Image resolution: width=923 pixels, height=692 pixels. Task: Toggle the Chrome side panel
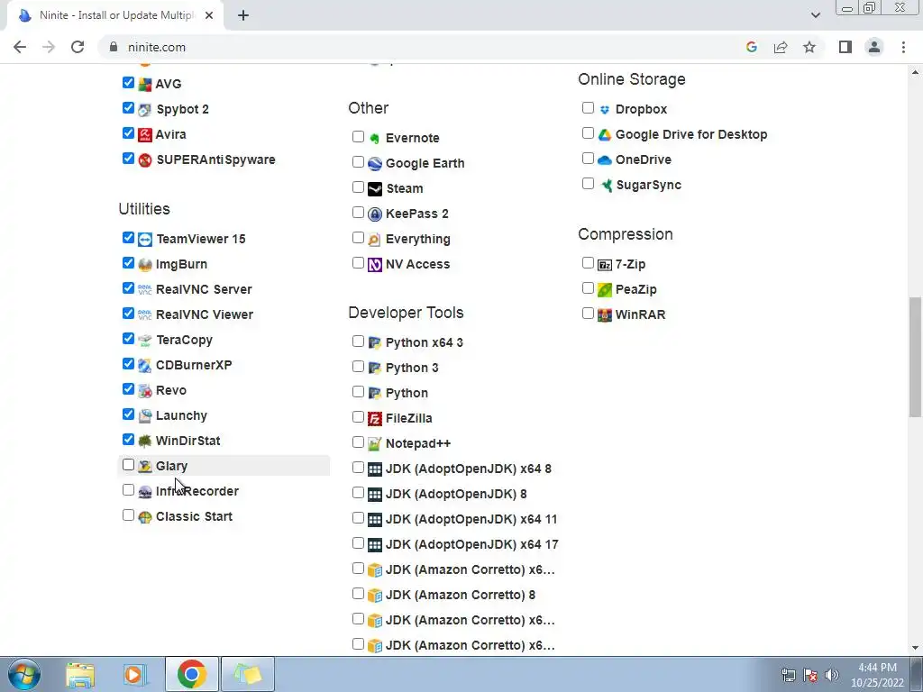(845, 47)
